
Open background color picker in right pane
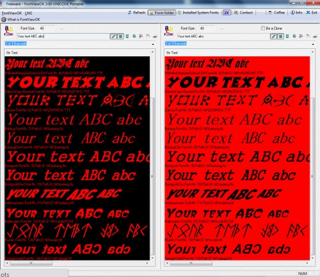click(x=308, y=36)
